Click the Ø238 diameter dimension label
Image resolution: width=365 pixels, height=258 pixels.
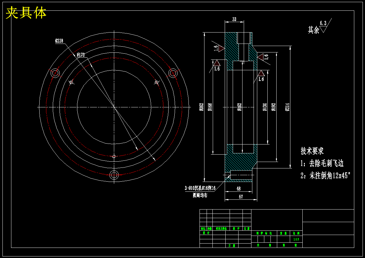[59, 41]
